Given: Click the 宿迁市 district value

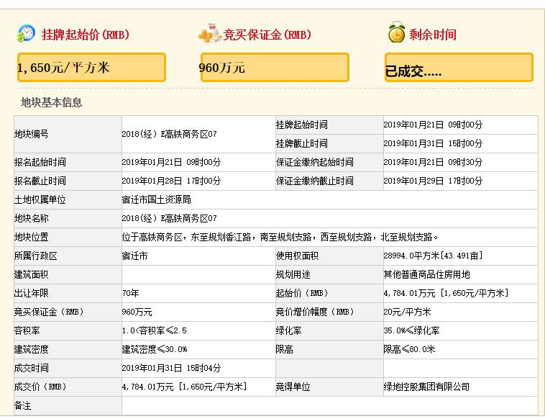Looking at the screenshot, I should tap(135, 256).
